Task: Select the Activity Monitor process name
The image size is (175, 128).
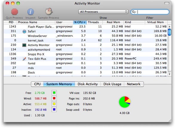Action: click(39, 45)
